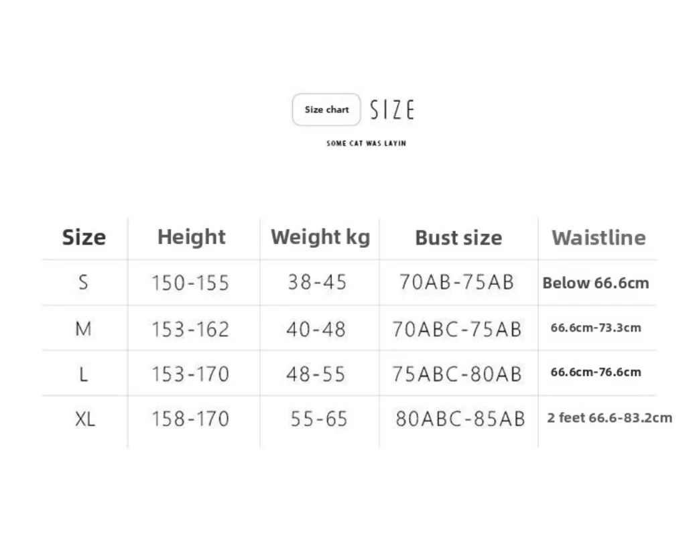Click the S size row label
693x536 pixels.
[83, 282]
